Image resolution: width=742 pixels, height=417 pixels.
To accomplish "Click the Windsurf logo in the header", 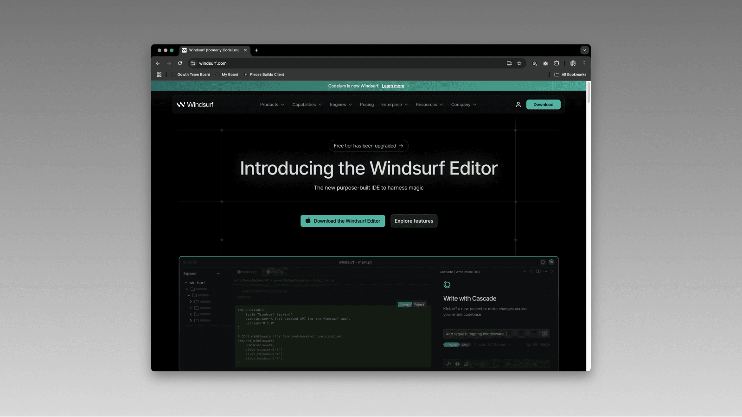I will pos(195,105).
